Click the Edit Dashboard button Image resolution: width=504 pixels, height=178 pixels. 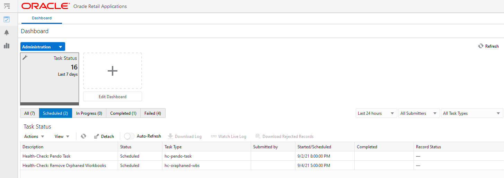tap(113, 96)
